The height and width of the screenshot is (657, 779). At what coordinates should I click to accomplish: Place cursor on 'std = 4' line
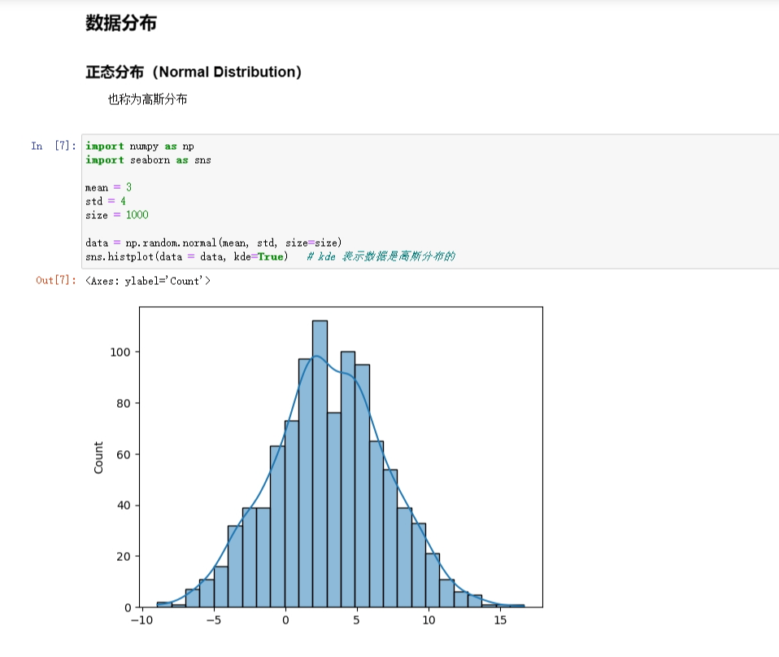pyautogui.click(x=106, y=201)
